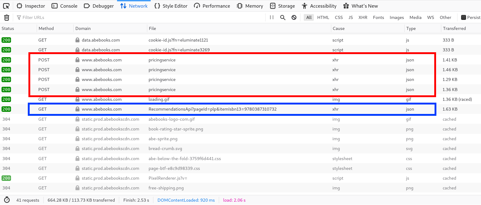Click lock icon in loading.gif row
The image size is (481, 205).
pos(78,99)
